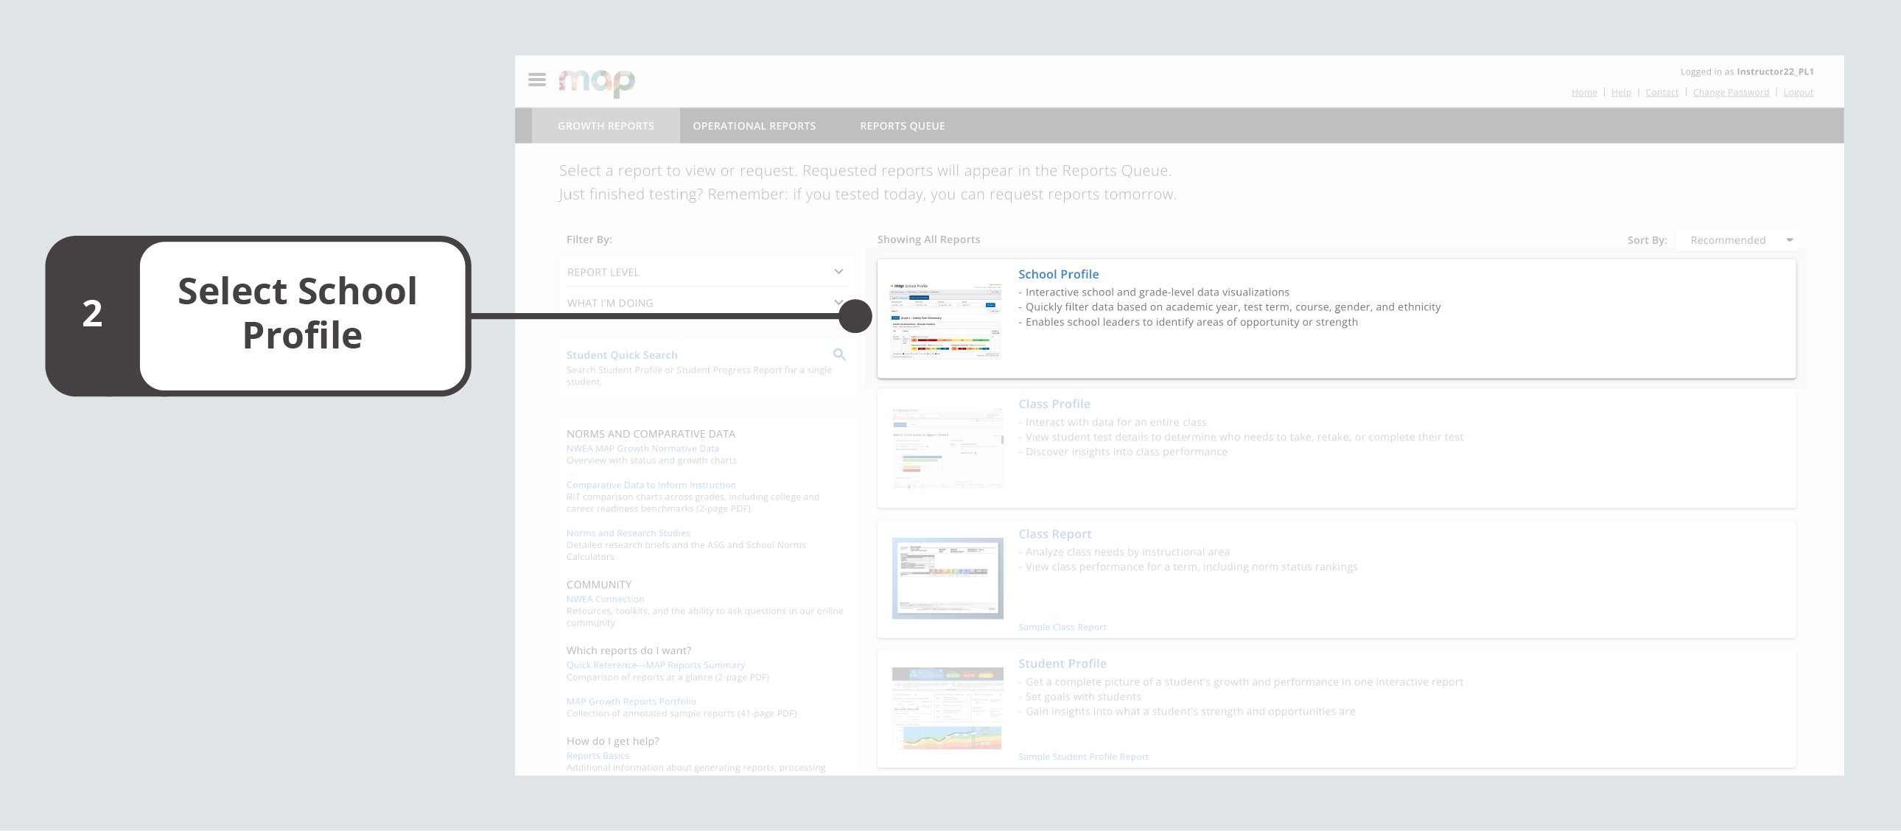1901x831 pixels.
Task: Switch to the Reports Queue tab
Action: coord(902,126)
